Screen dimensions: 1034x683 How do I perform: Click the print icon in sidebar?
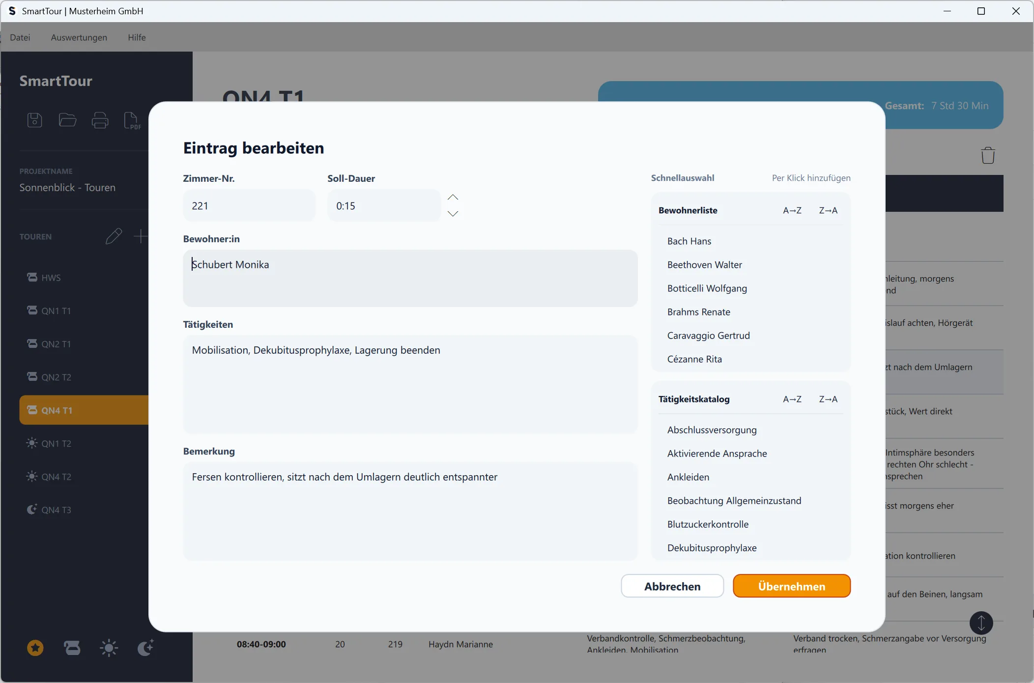click(100, 120)
